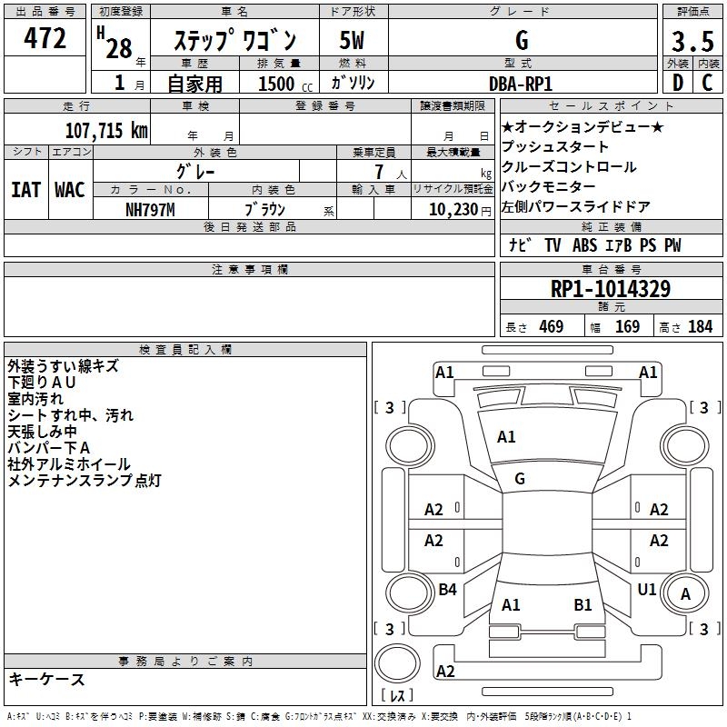Select the exterior grade D cell
Image resolution: width=727 pixels, height=727 pixels.
point(677,83)
